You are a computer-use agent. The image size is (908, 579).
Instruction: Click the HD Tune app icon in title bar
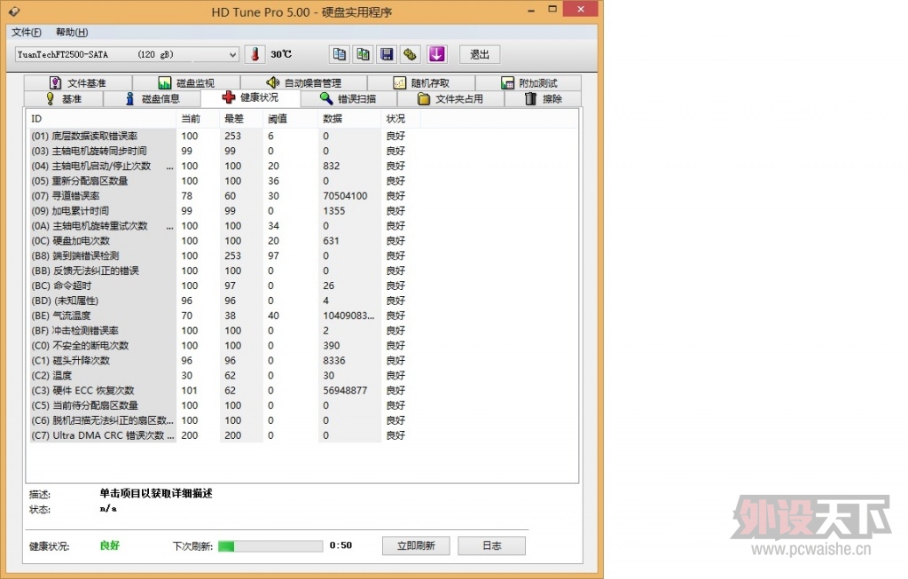click(14, 12)
